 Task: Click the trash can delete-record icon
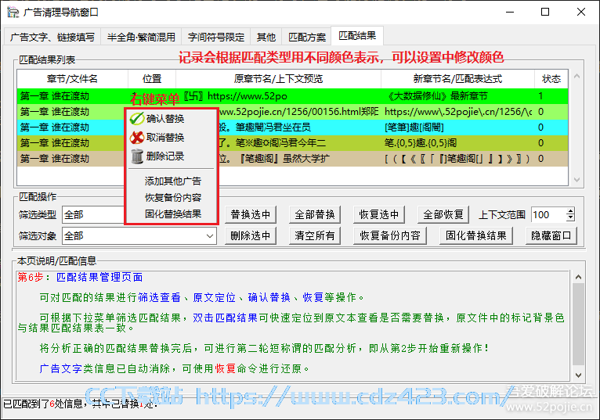[136, 156]
